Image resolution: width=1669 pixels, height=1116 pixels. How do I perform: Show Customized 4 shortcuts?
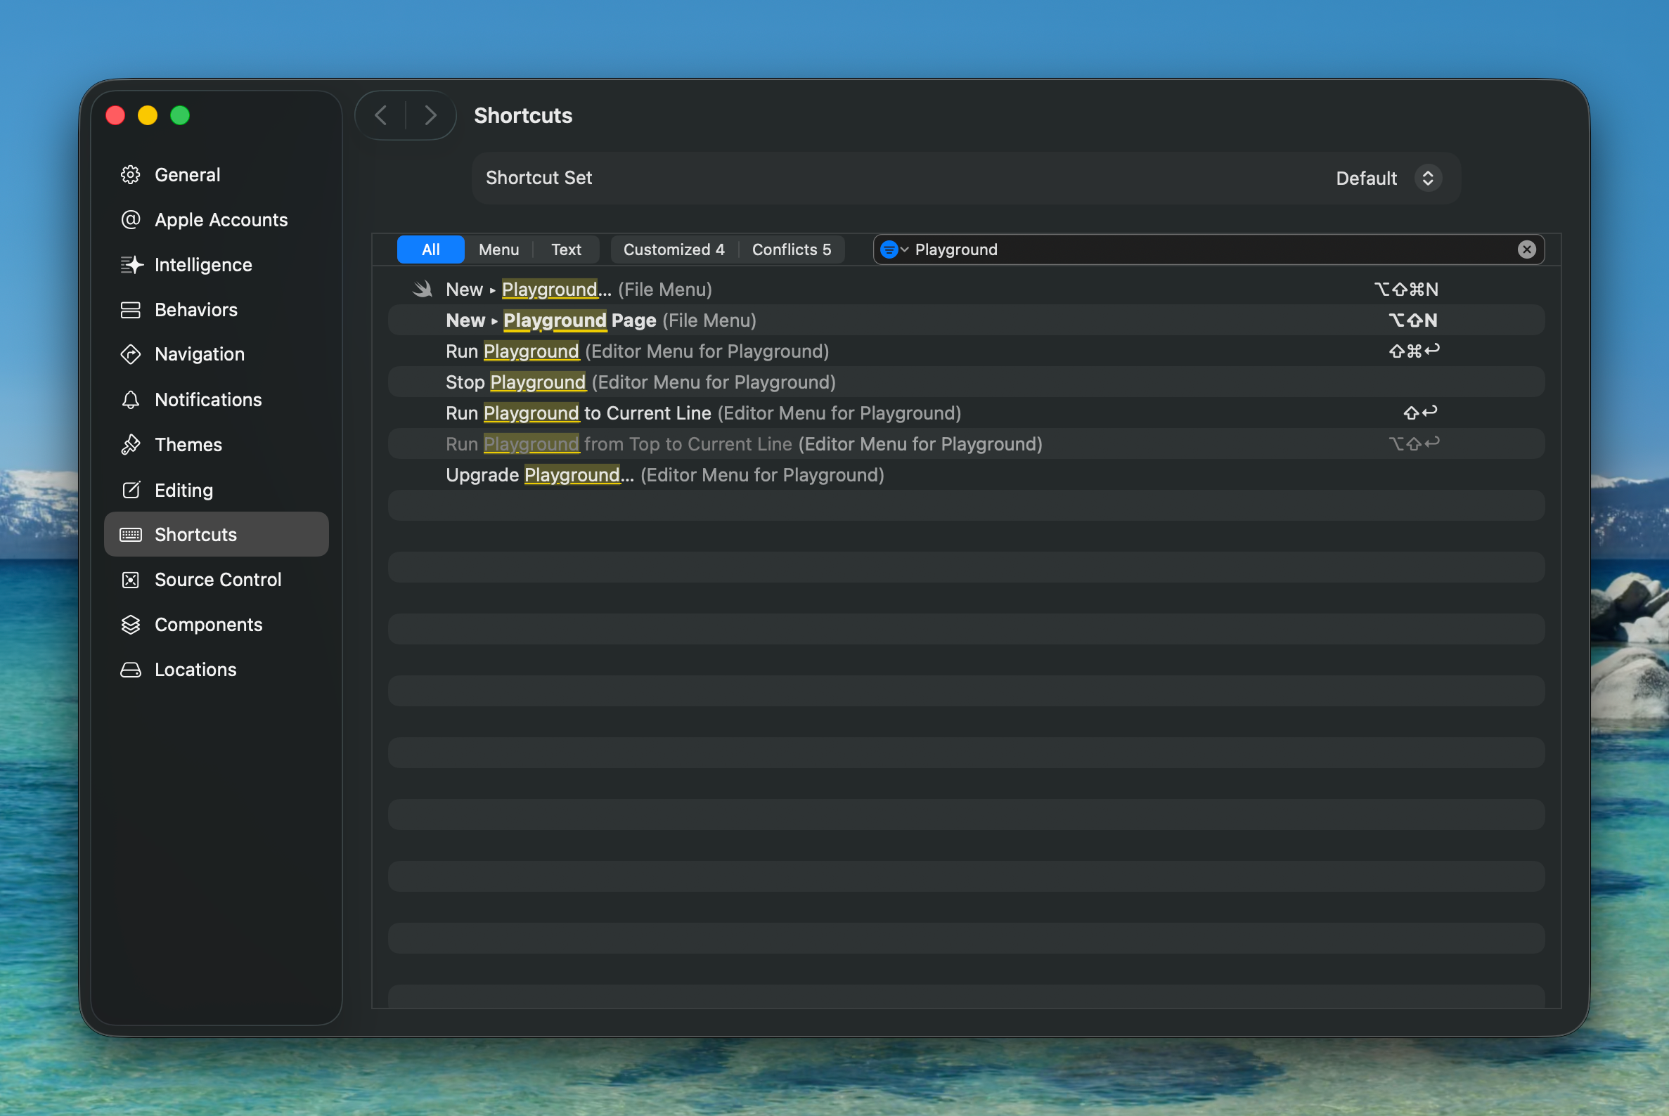[x=674, y=249]
